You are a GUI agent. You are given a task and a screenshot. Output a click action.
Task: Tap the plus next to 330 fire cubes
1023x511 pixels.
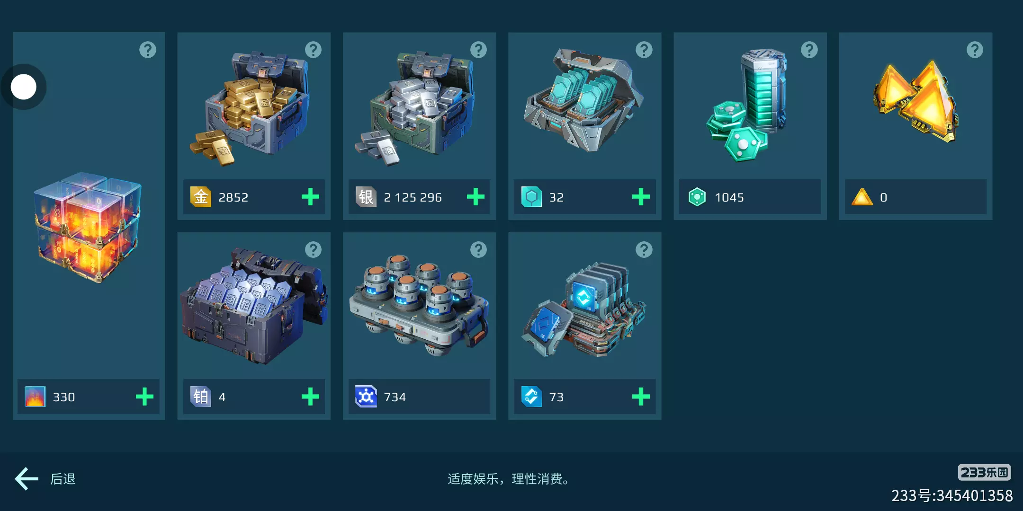pyautogui.click(x=144, y=396)
